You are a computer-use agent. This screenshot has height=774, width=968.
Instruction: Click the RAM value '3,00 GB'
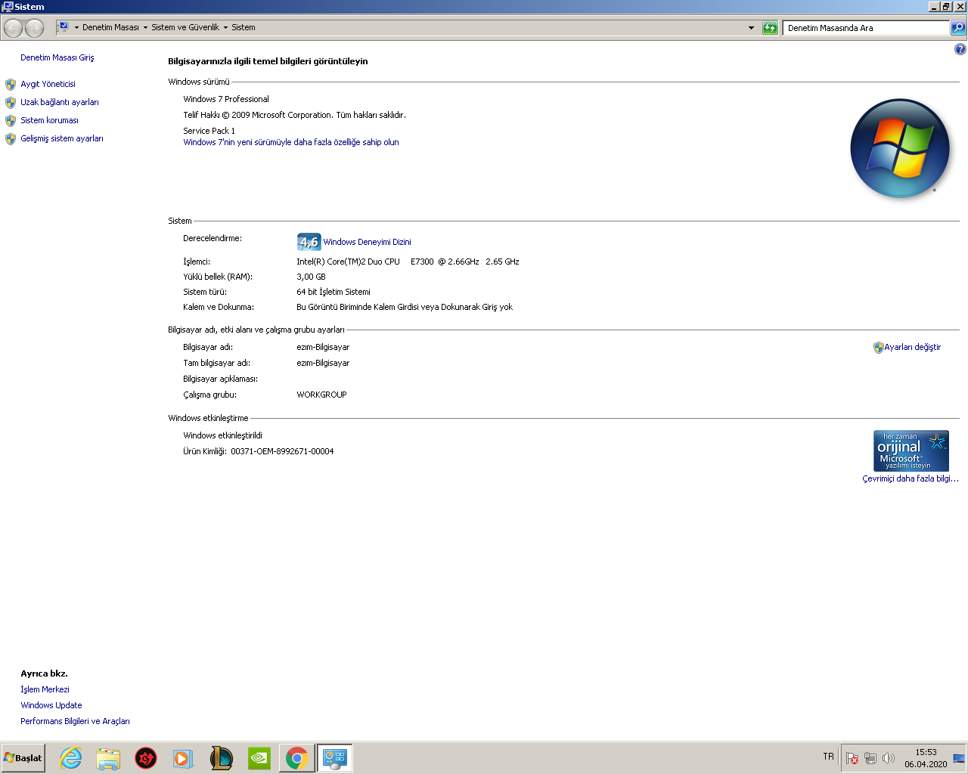(x=311, y=277)
